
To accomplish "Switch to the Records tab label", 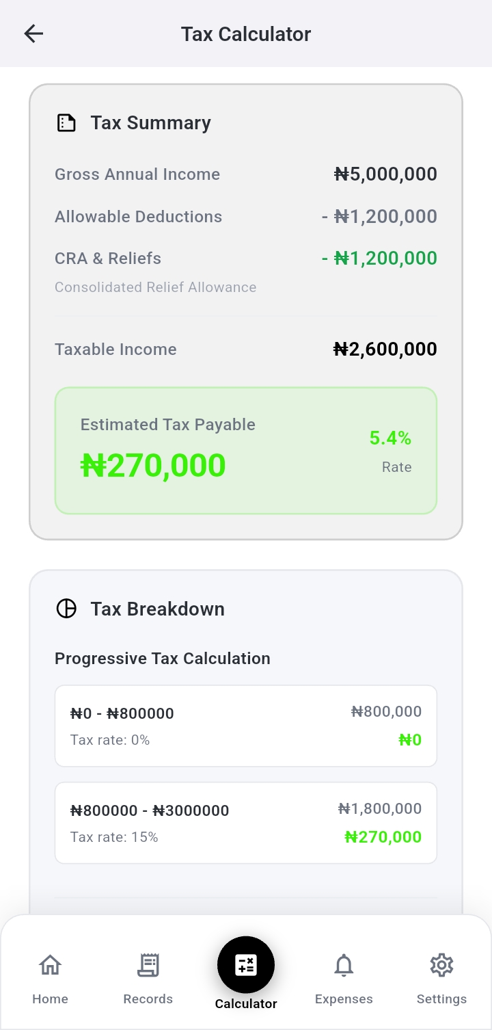I will [x=148, y=999].
